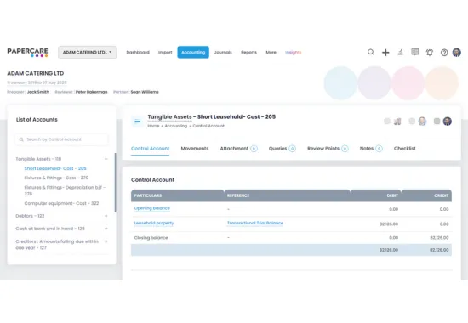Open the help question mark icon
Image resolution: width=468 pixels, height=323 pixels.
(x=444, y=53)
